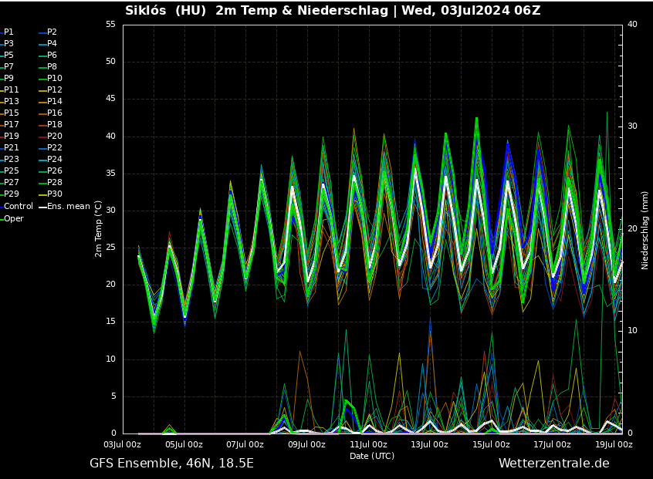Select the Control legend entry

point(18,206)
